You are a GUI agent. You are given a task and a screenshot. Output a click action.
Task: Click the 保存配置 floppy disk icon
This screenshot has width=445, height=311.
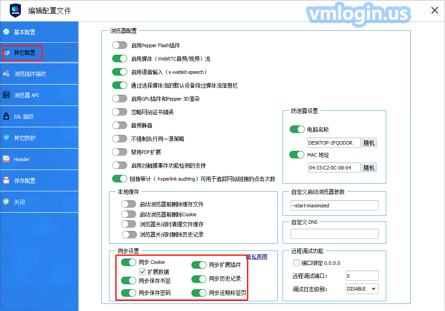coord(6,181)
